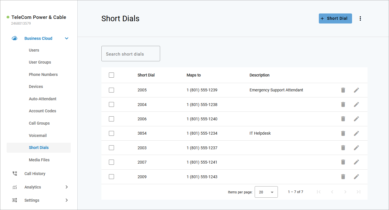Check the box for short dial 2009
The width and height of the screenshot is (389, 210).
pyautogui.click(x=111, y=177)
